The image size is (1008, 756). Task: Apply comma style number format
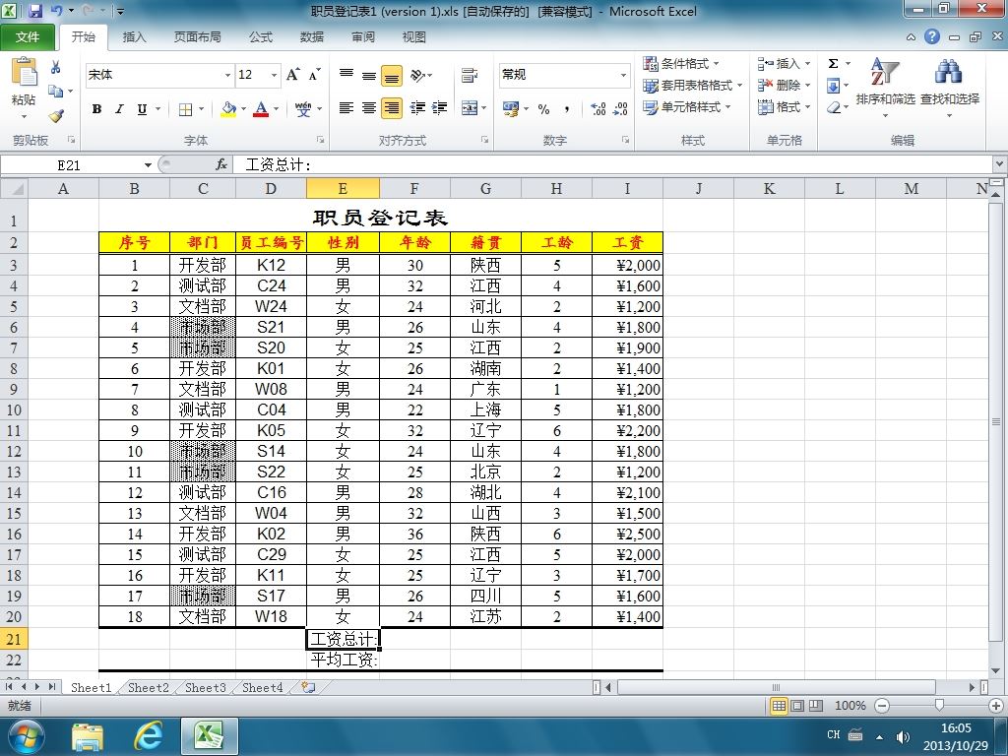566,109
